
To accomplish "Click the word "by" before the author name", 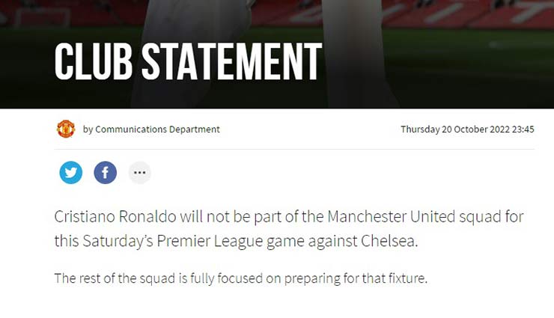I will (x=88, y=129).
